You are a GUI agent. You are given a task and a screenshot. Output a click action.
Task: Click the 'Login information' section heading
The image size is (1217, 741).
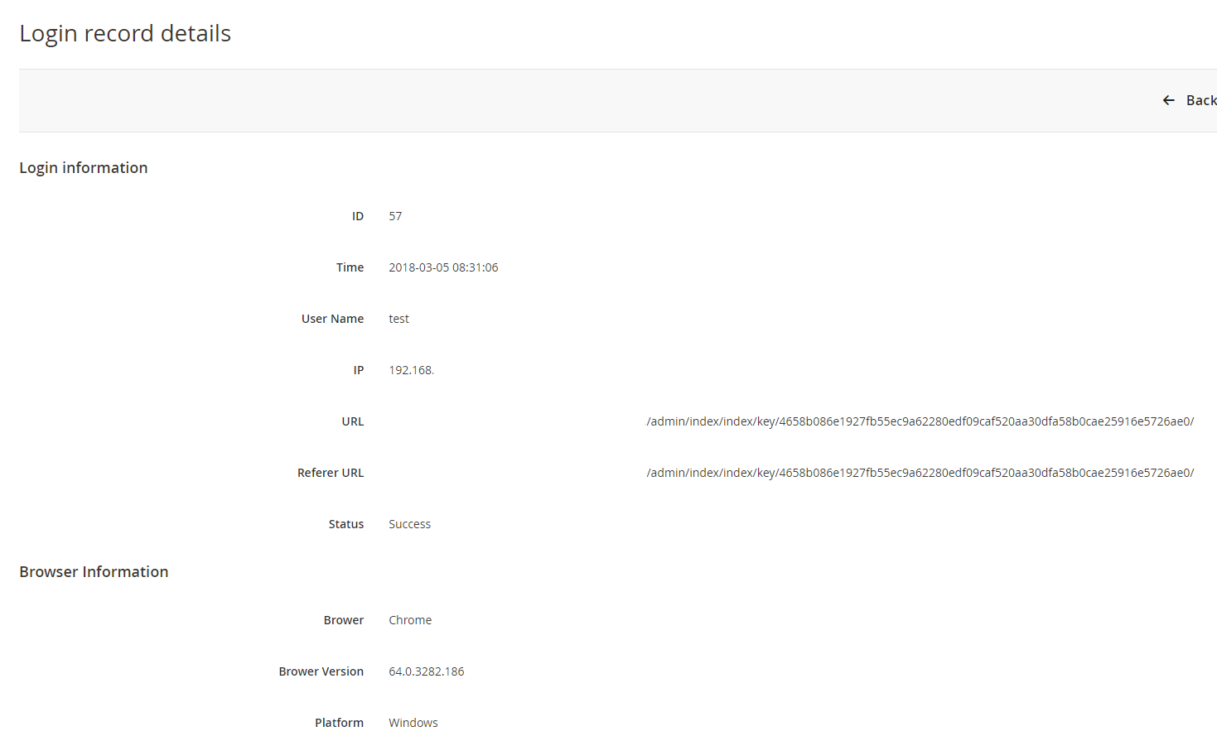[84, 167]
